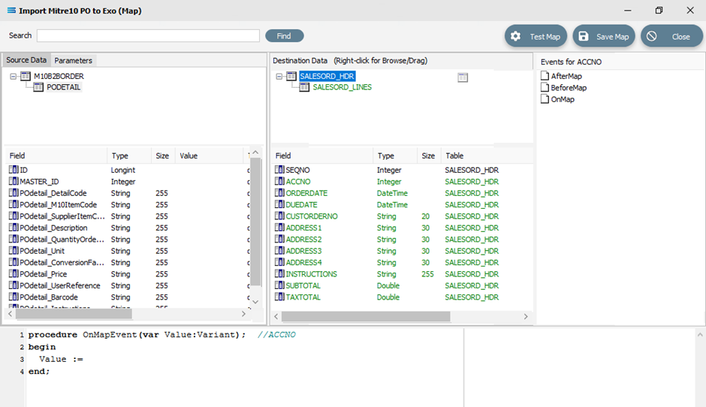Screen dimensions: 706x407
Task: Click the Save Map button
Action: (x=604, y=36)
